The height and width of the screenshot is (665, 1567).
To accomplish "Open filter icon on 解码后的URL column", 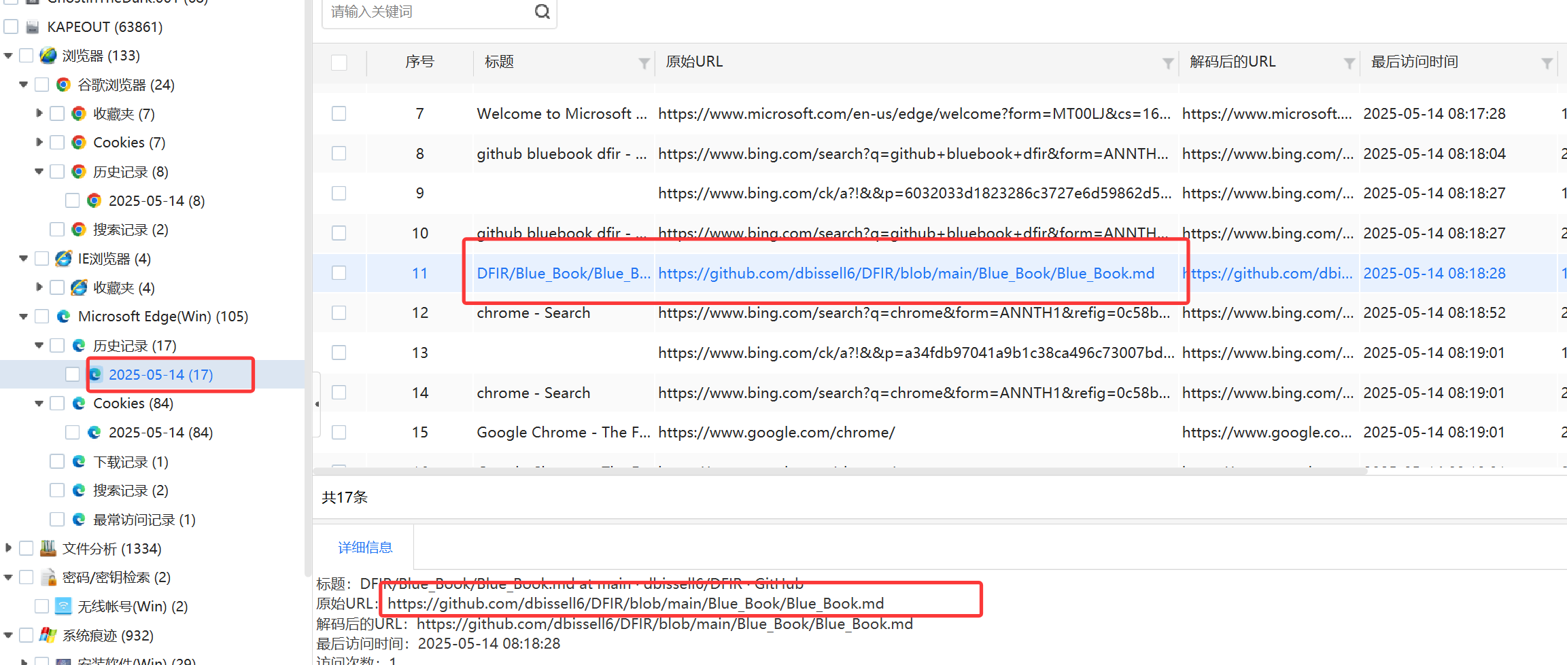I will tap(1349, 63).
